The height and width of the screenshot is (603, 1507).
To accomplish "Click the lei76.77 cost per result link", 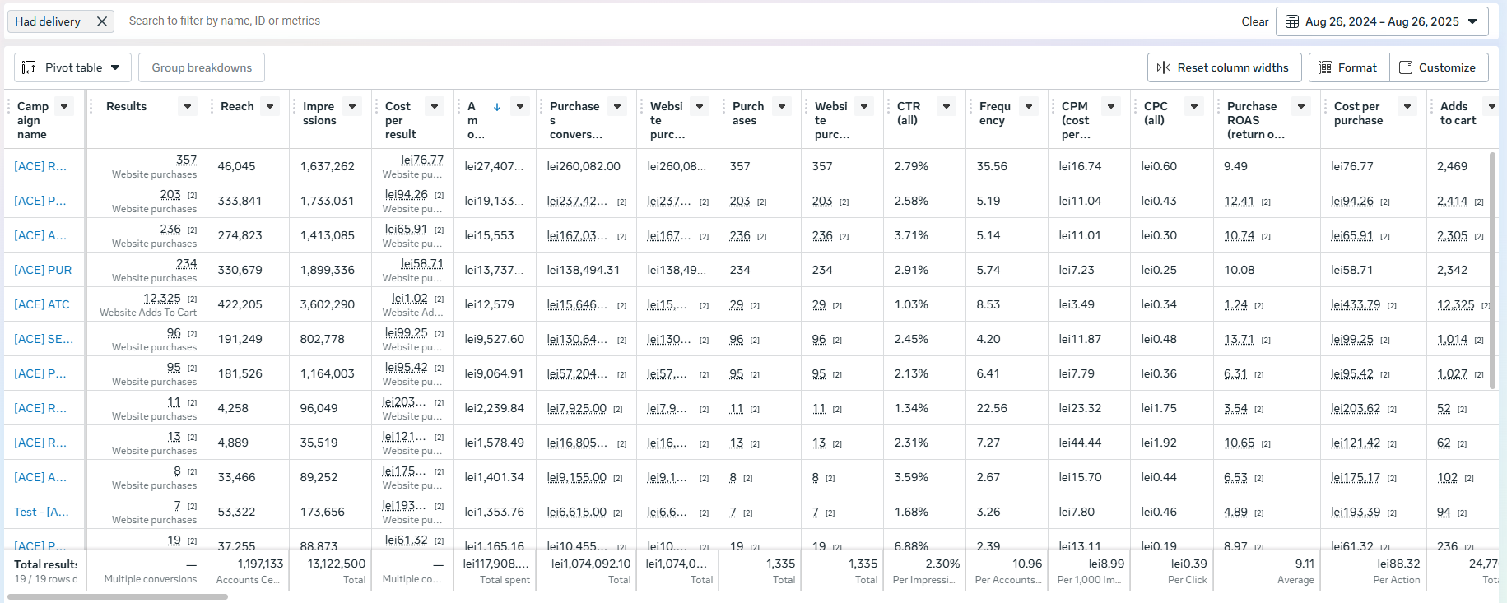I will (422, 160).
